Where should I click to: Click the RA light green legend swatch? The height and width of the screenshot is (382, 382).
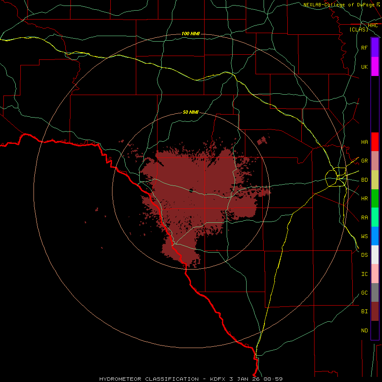[x=375, y=217]
